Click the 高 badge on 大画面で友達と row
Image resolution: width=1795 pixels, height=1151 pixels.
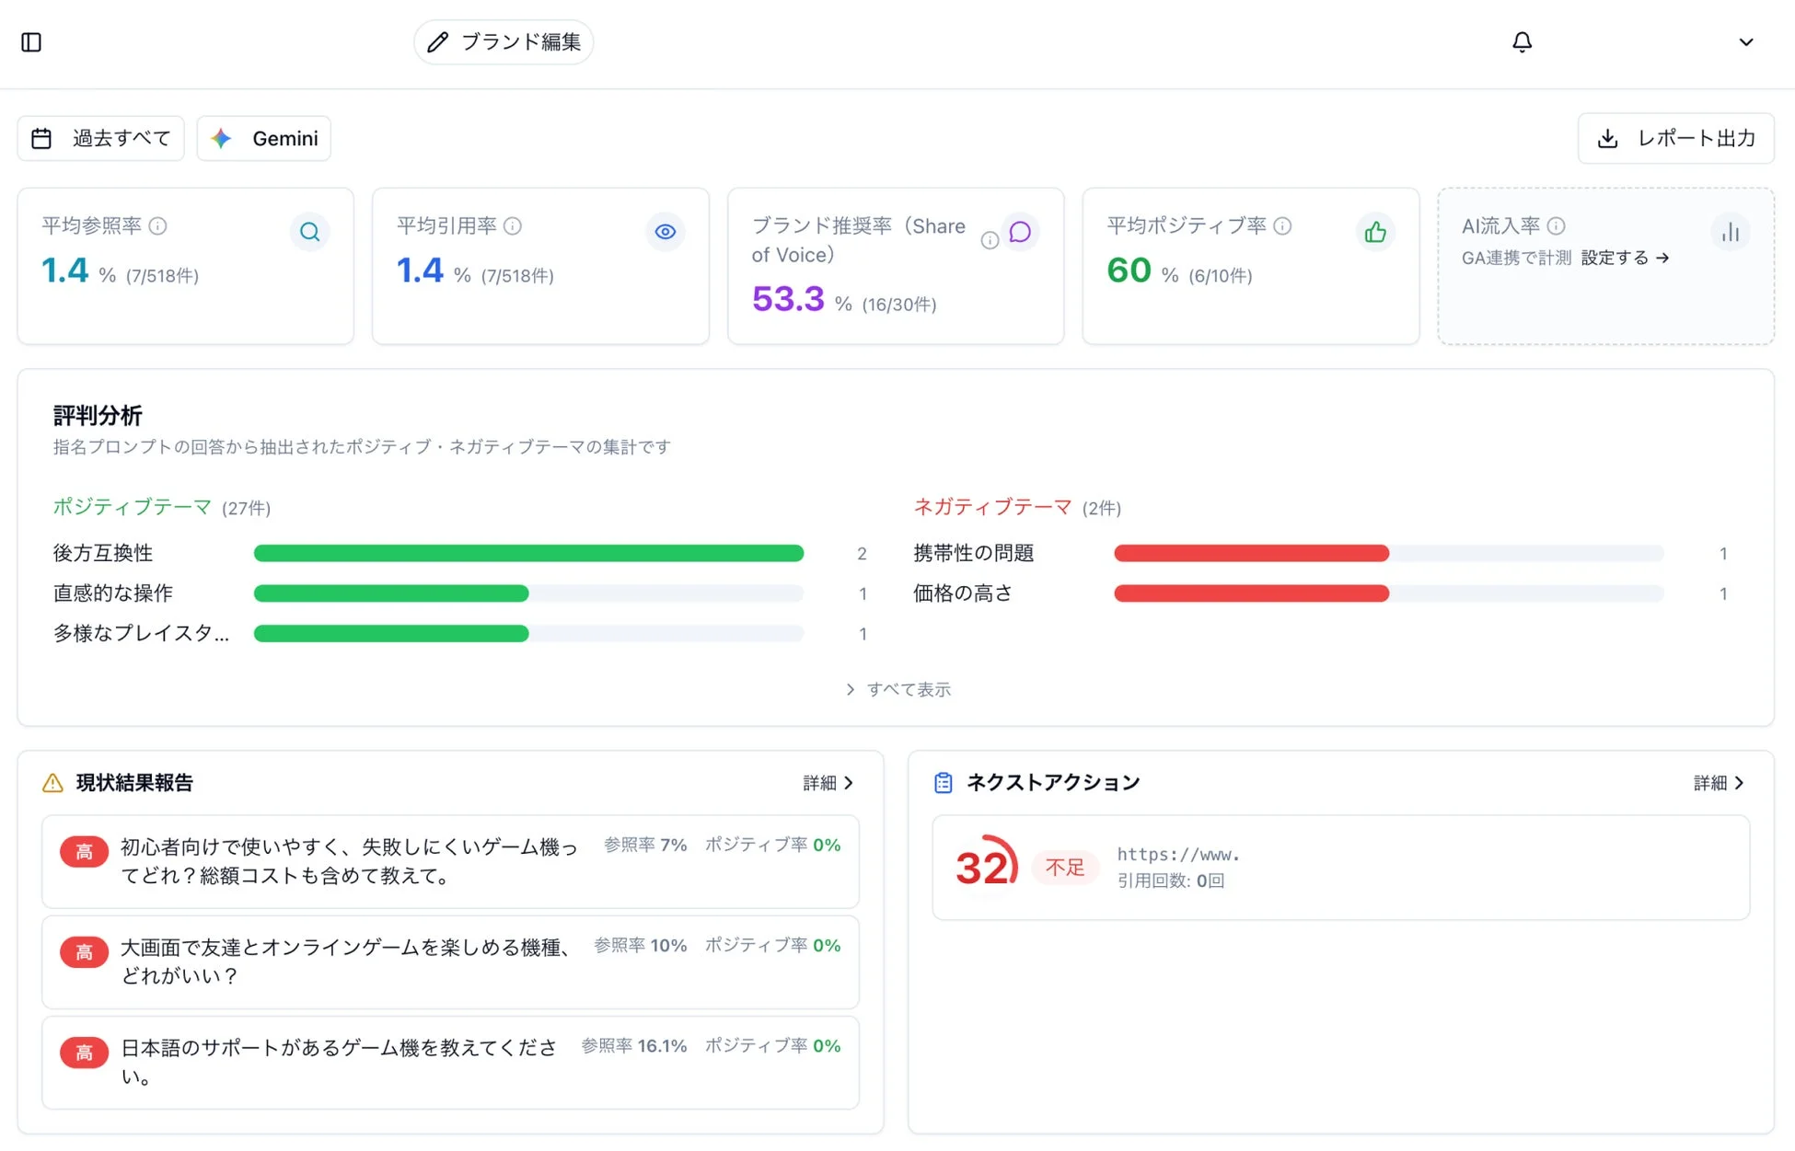[84, 952]
